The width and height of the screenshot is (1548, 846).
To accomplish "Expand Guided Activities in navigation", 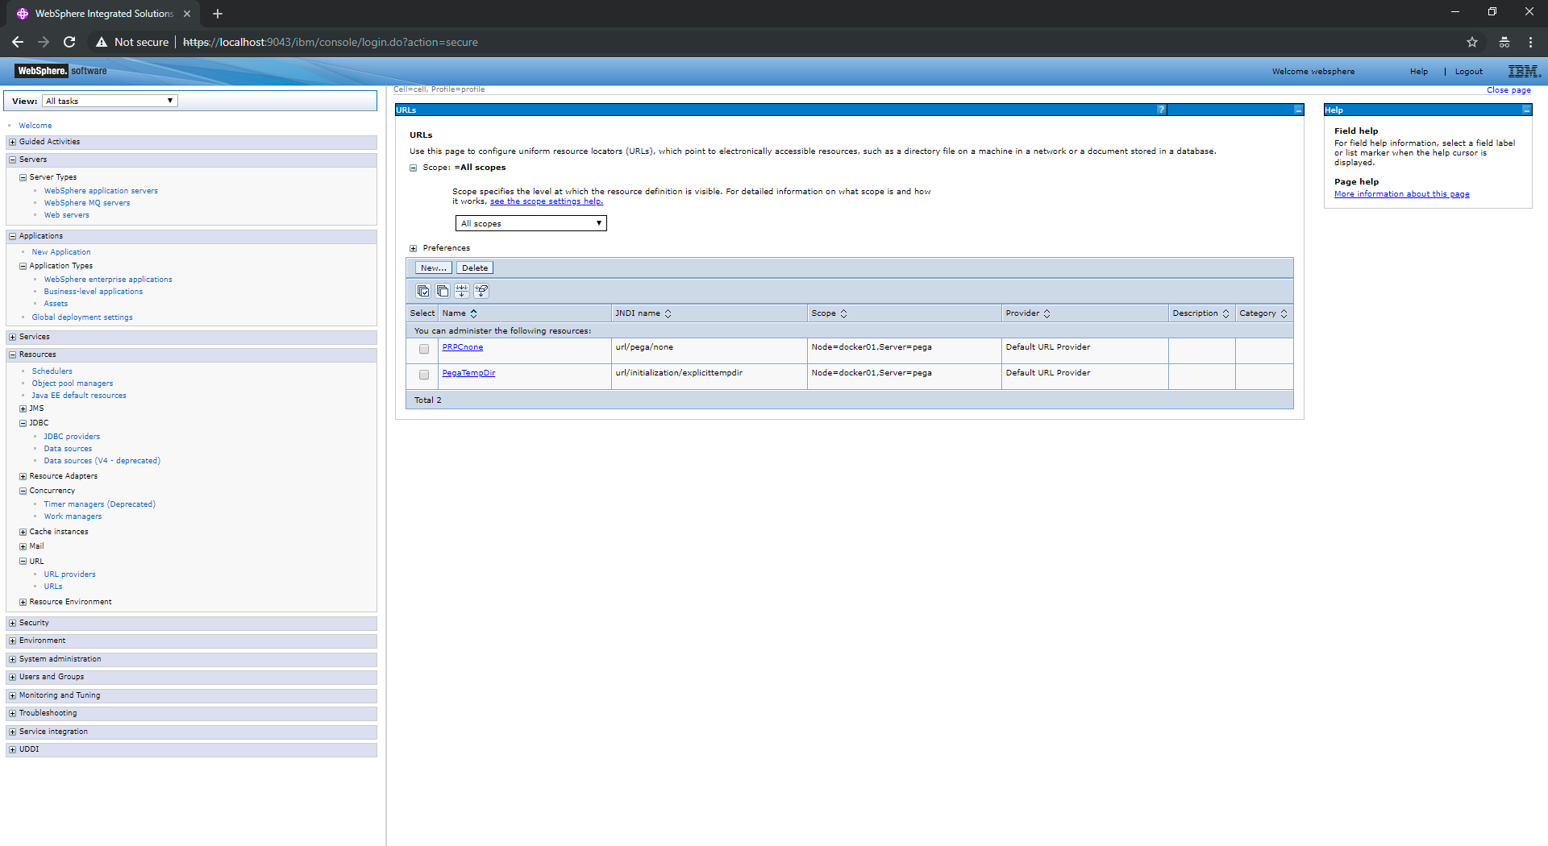I will pos(12,142).
